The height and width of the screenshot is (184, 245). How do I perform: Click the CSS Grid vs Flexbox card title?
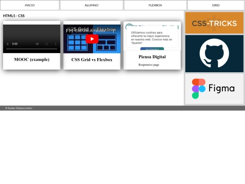pos(92,60)
